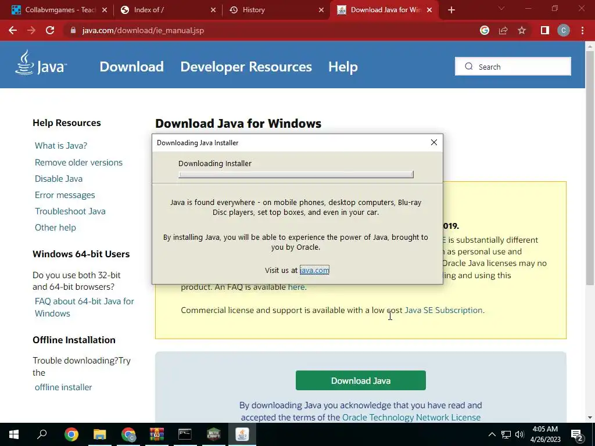Screen dimensions: 595x446
Task: Open What is Java? link
Action: point(61,146)
